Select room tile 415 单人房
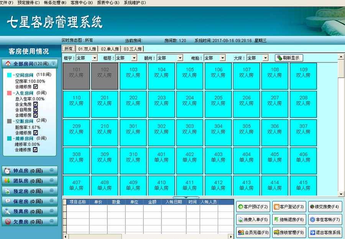Viewport: 345px width, 239px height. tap(304, 186)
